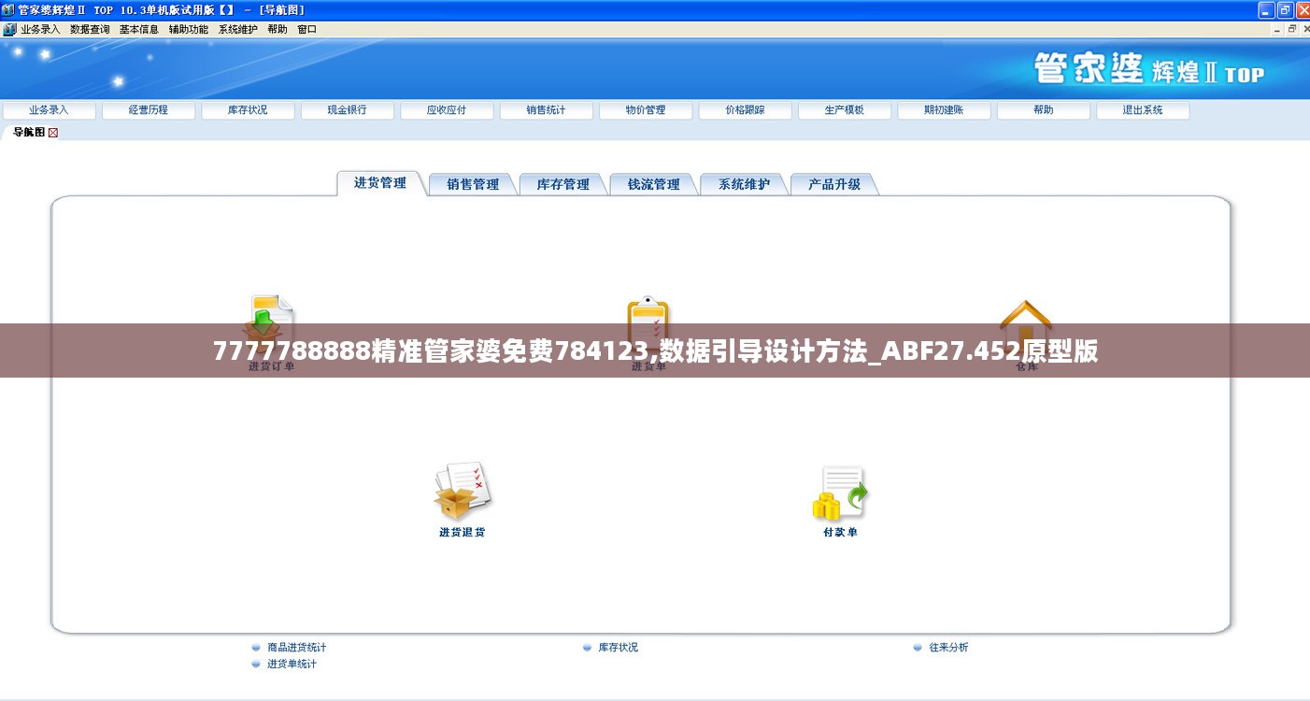
Task: Click the 价格跟踪 toolbar button
Action: pyautogui.click(x=745, y=110)
